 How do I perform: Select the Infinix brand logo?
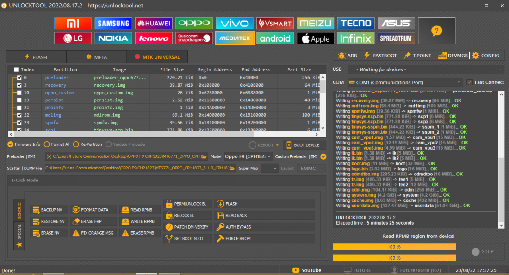pyautogui.click(x=356, y=38)
